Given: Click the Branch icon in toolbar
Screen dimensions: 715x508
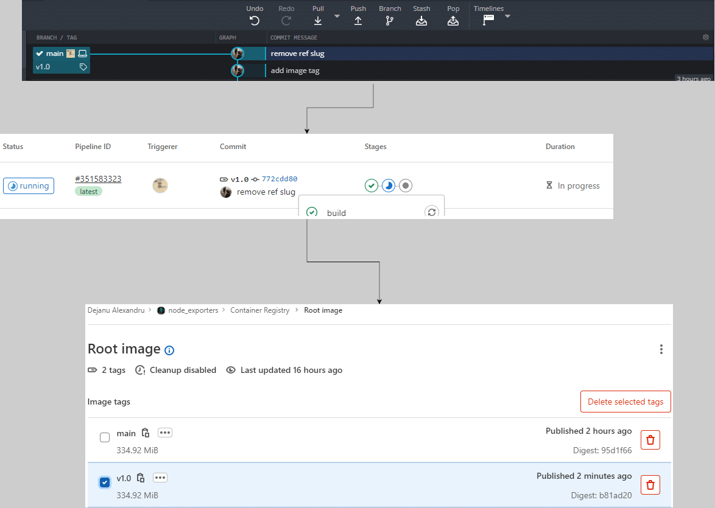Looking at the screenshot, I should [389, 21].
